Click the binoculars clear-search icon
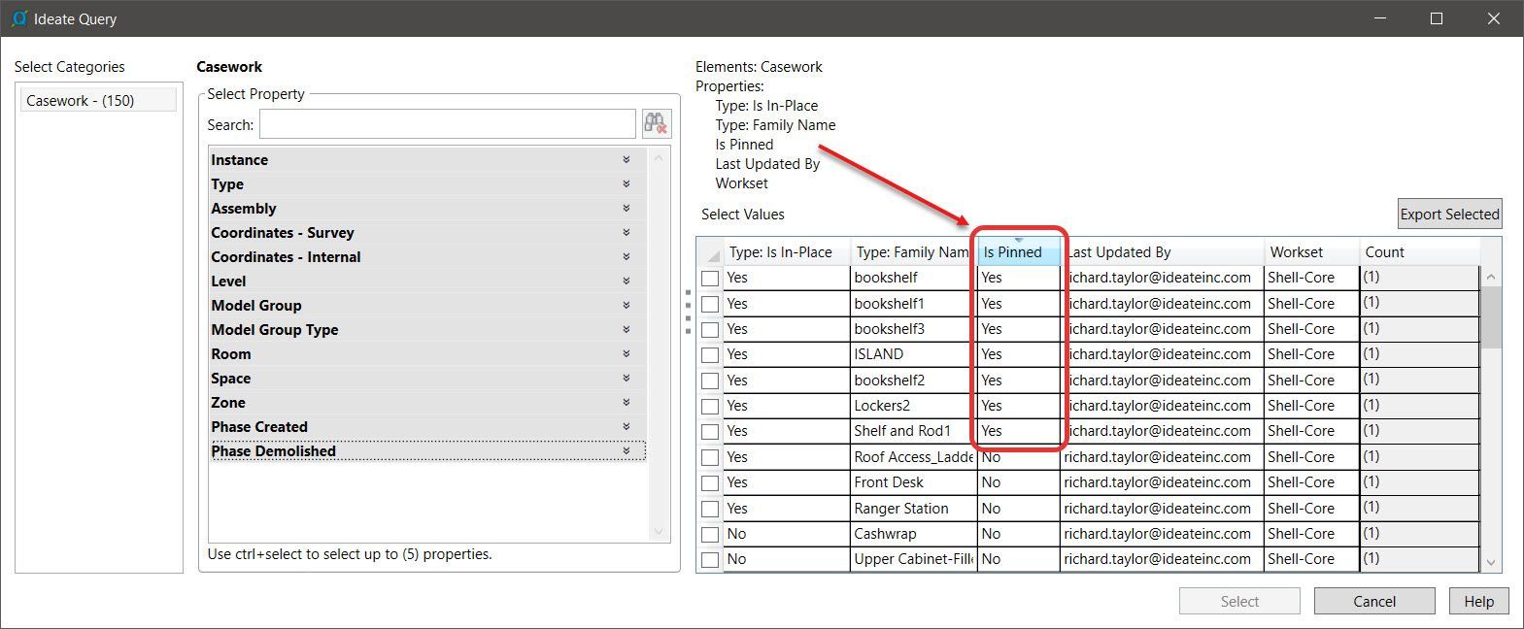Viewport: 1524px width, 629px height. [656, 123]
